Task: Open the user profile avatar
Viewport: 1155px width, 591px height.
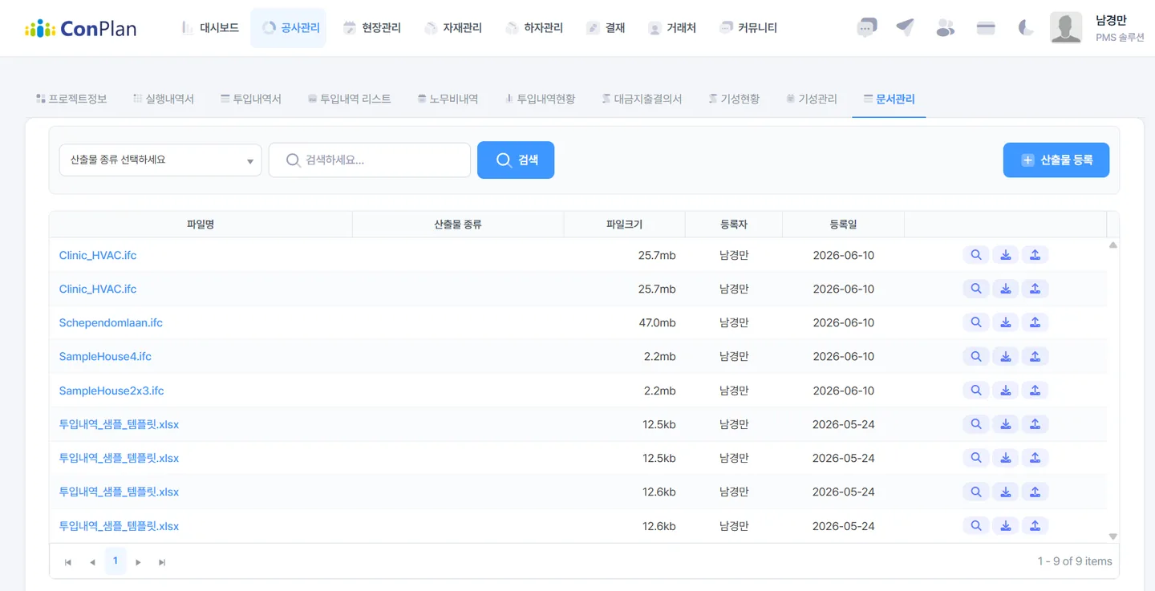Action: coord(1066,28)
